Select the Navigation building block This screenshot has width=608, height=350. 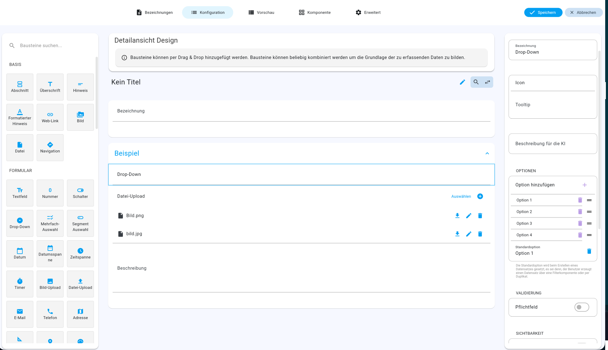50,147
